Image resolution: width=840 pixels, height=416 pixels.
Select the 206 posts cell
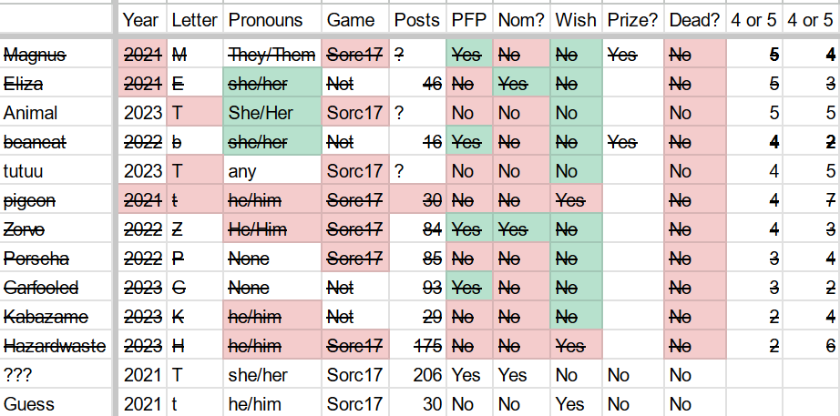[x=418, y=375]
